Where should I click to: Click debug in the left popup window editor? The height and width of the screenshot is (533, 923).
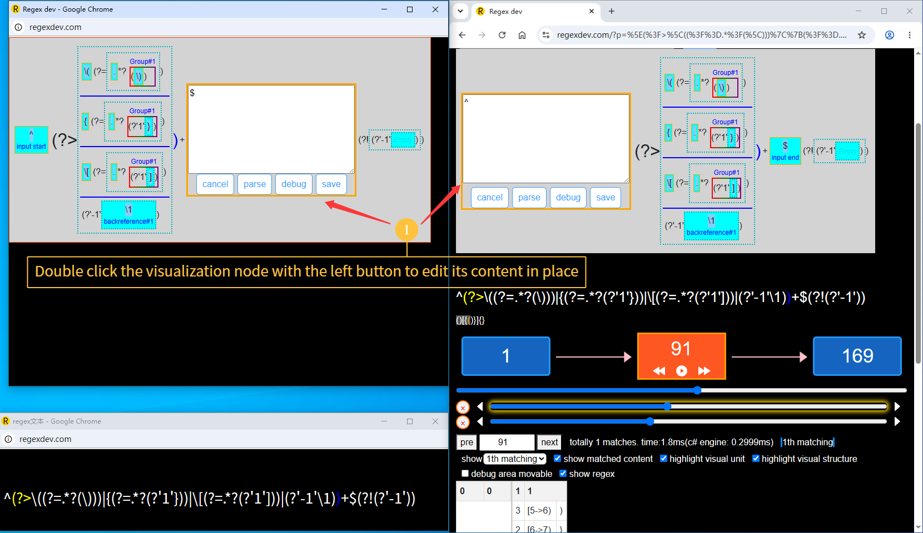pyautogui.click(x=294, y=184)
